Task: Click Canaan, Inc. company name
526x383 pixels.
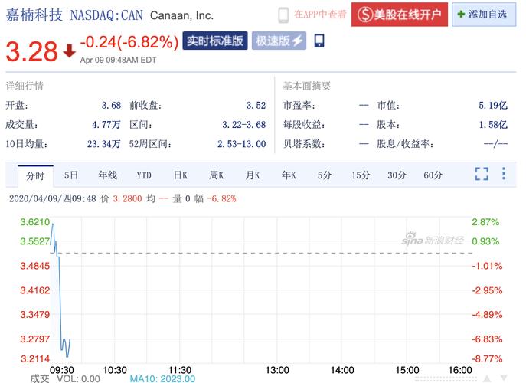Action: (181, 15)
